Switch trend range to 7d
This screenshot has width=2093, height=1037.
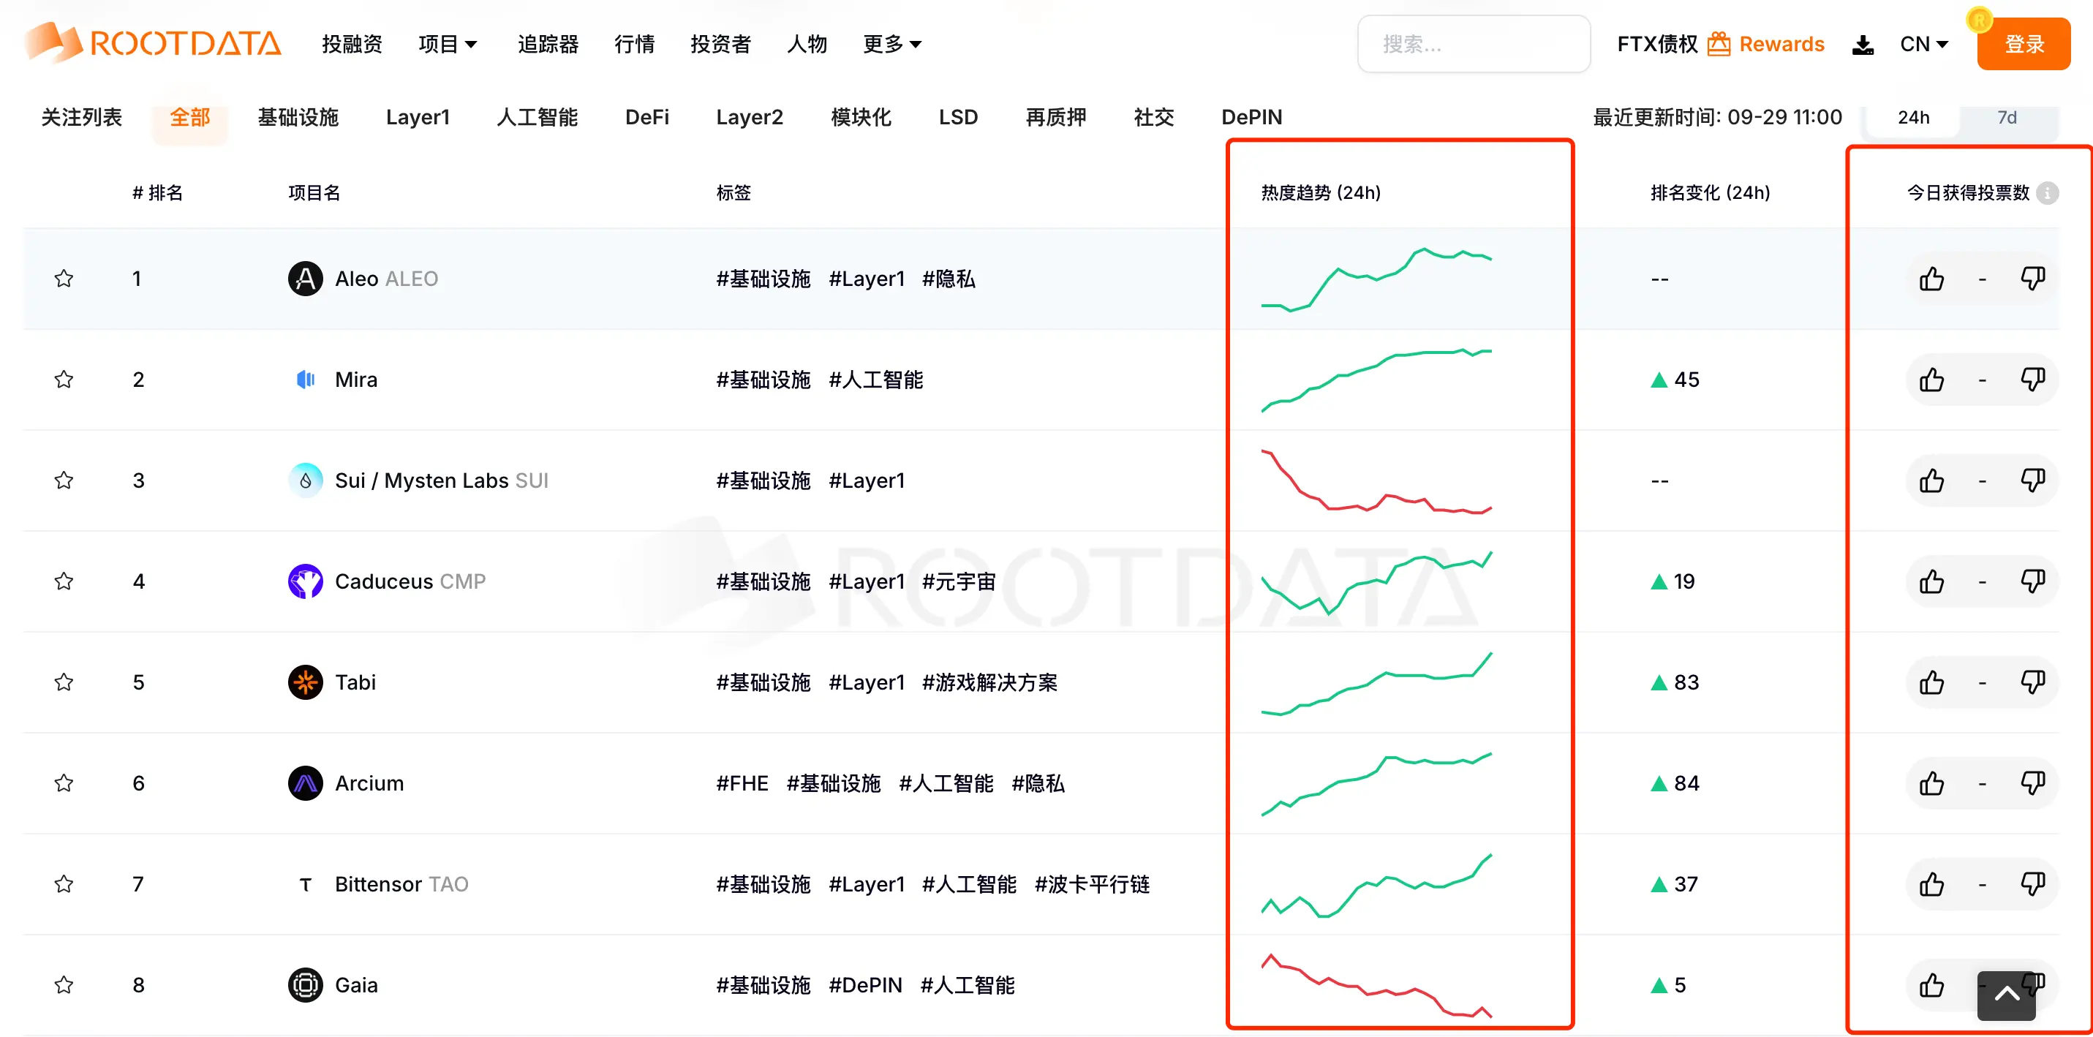pos(2006,118)
